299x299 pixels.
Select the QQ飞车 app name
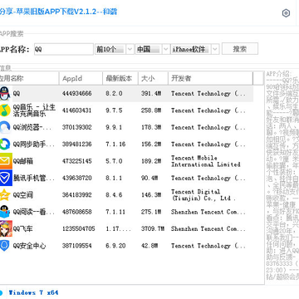click(x=23, y=228)
